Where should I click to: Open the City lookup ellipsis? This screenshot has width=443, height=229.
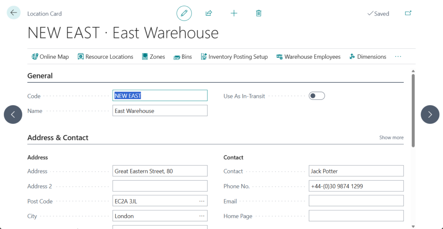coord(202,216)
